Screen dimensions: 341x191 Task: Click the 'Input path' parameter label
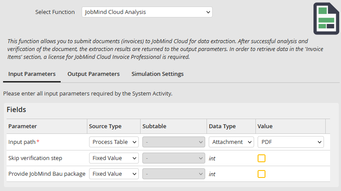pos(22,142)
